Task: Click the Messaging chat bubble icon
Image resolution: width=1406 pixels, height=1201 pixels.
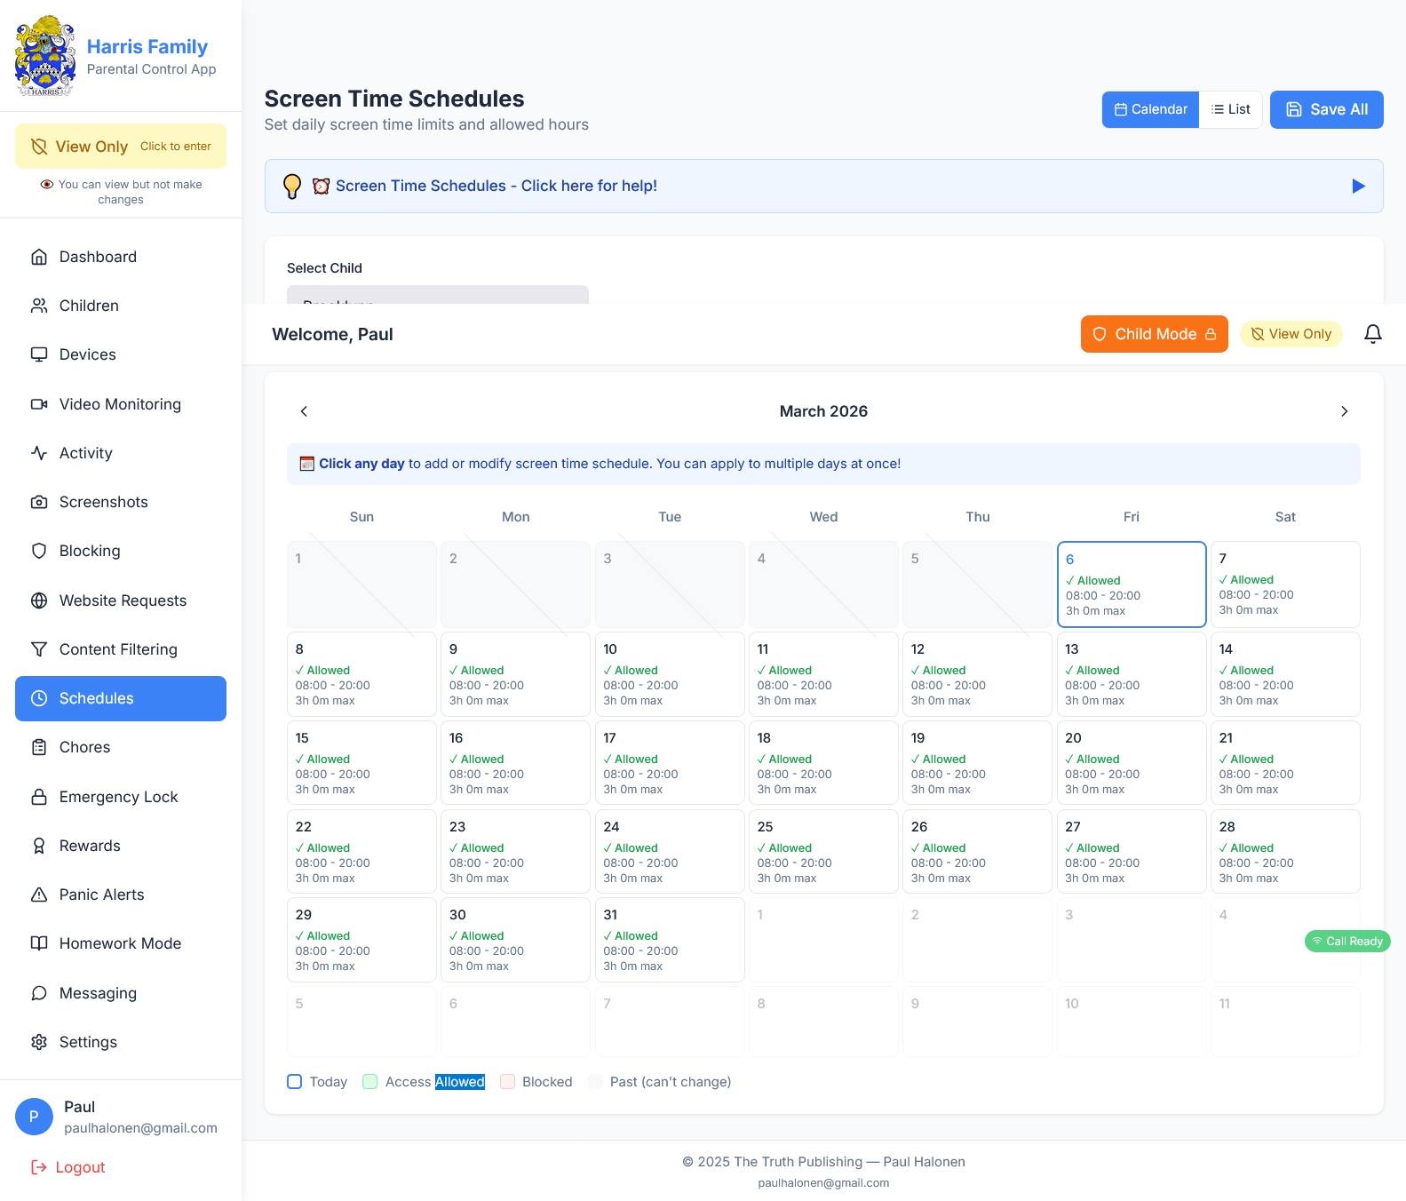Action: click(39, 993)
